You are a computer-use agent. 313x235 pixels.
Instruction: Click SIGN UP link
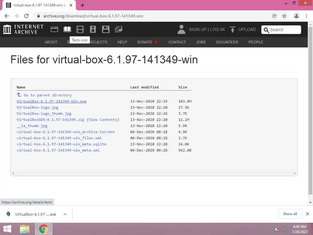pyautogui.click(x=198, y=29)
